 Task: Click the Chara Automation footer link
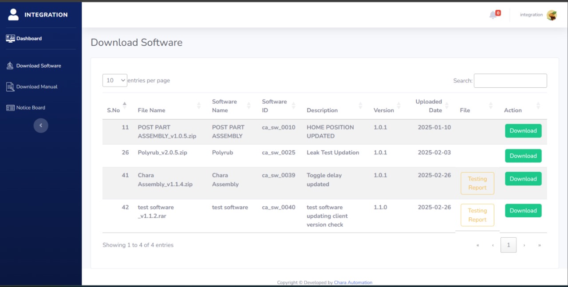[353, 283]
